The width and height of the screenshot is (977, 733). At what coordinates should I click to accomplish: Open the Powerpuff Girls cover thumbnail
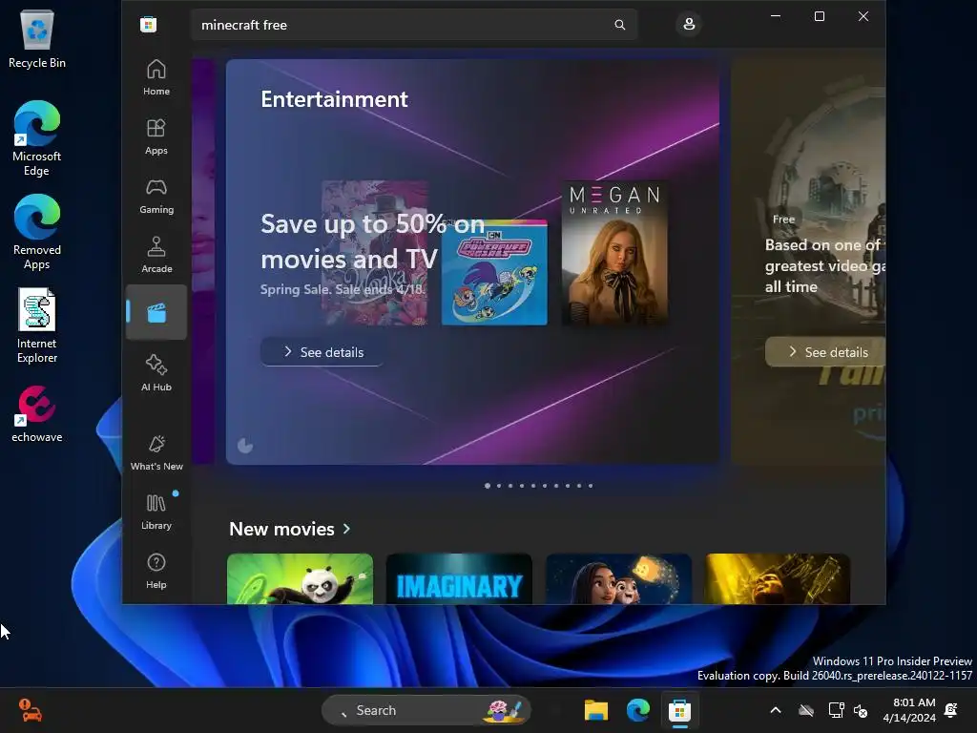coord(494,272)
